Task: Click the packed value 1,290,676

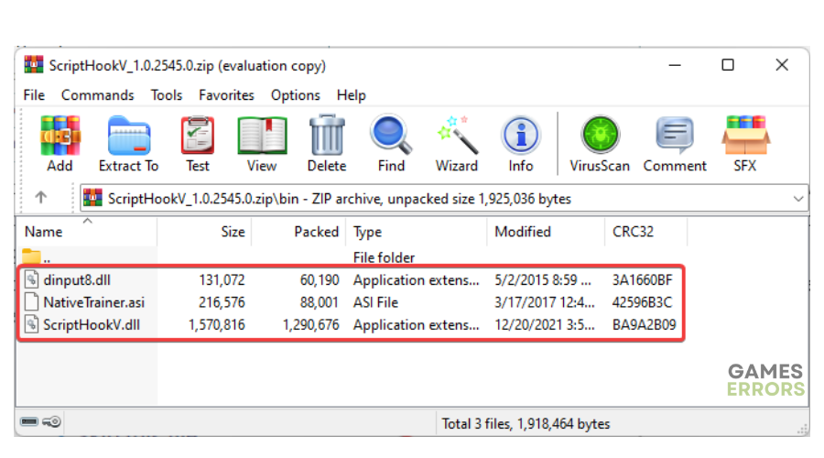Action: coord(311,324)
